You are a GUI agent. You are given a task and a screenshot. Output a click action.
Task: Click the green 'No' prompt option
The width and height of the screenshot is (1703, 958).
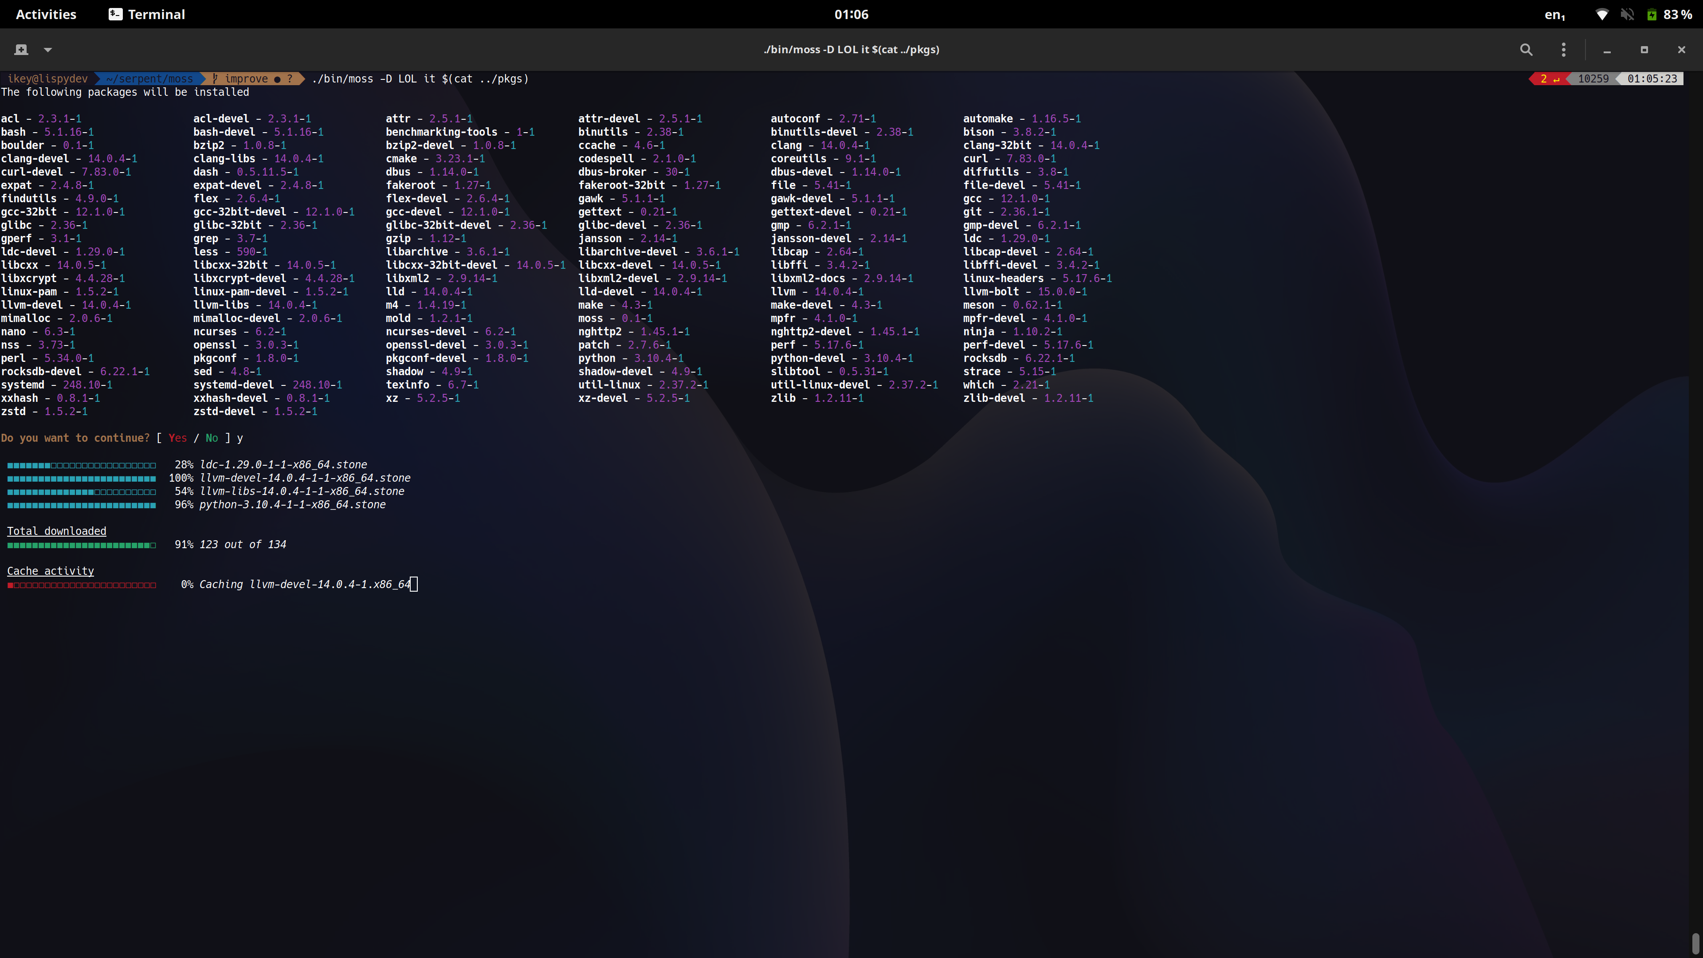[212, 438]
